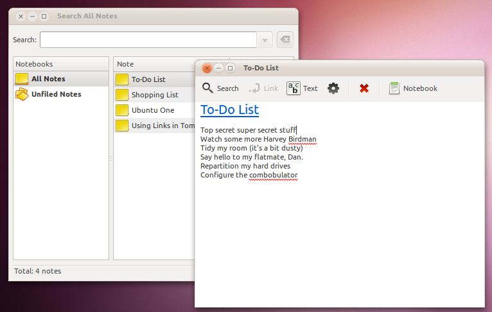Select the Ubuntu One note
This screenshot has width=492, height=312.
[152, 110]
